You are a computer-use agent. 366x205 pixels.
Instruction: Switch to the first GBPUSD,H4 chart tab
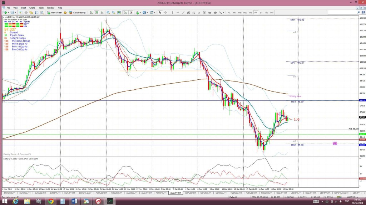point(191,193)
